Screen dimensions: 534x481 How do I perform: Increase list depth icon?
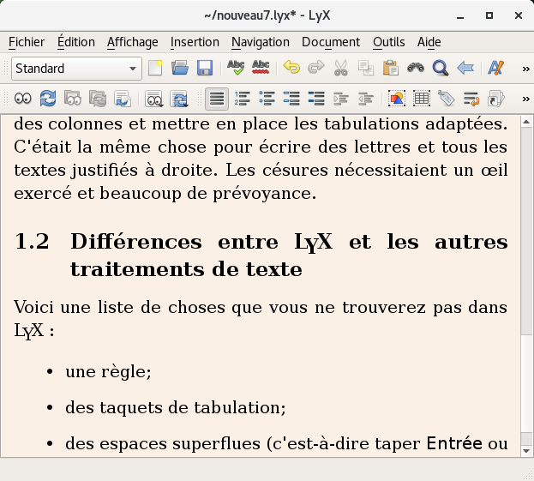(341, 99)
